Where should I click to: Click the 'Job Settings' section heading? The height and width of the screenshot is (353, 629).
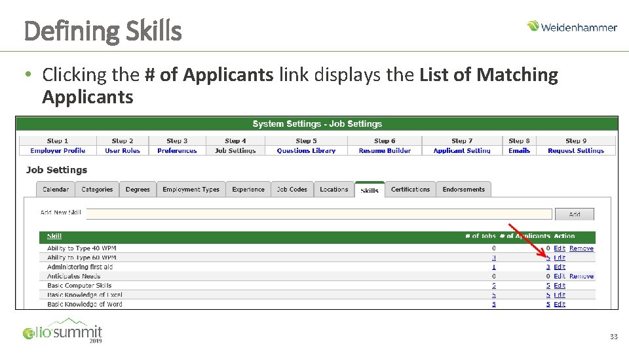pyautogui.click(x=56, y=170)
